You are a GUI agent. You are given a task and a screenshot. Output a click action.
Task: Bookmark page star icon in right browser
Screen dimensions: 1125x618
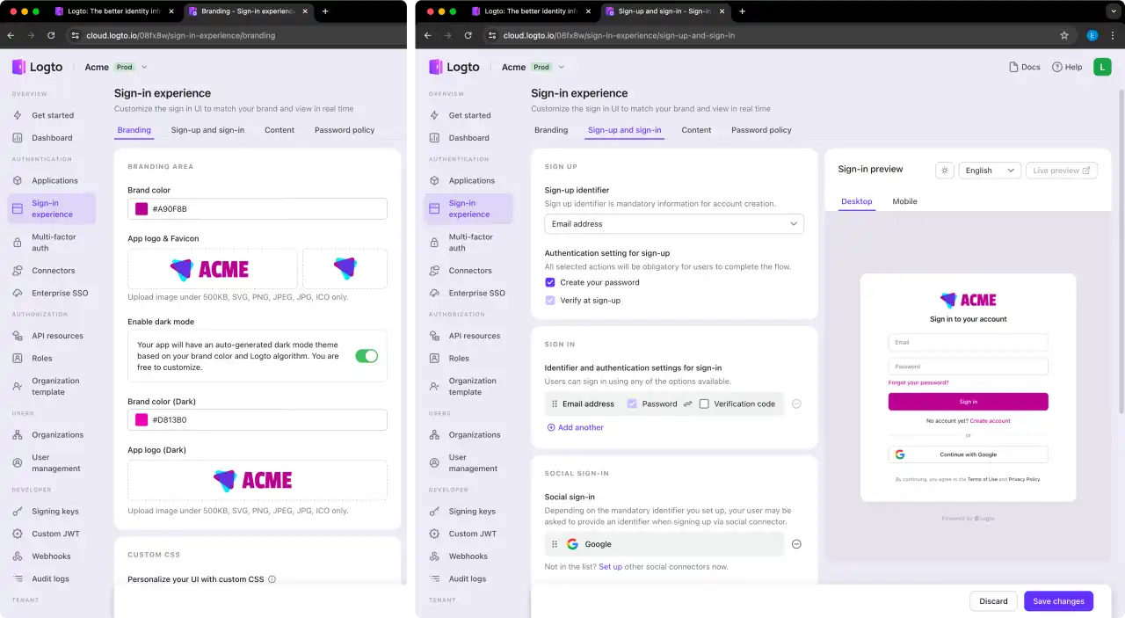(1064, 35)
